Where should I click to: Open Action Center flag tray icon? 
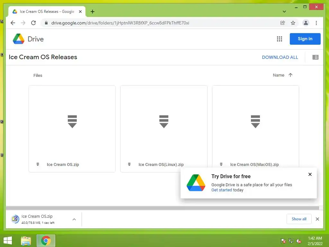[x=283, y=241]
